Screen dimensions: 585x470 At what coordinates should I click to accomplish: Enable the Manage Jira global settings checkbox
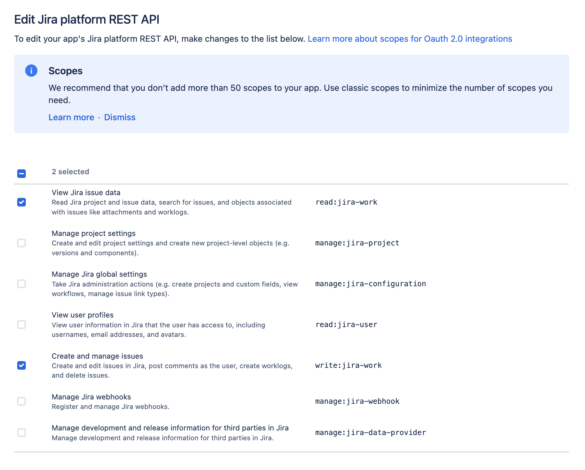point(21,284)
